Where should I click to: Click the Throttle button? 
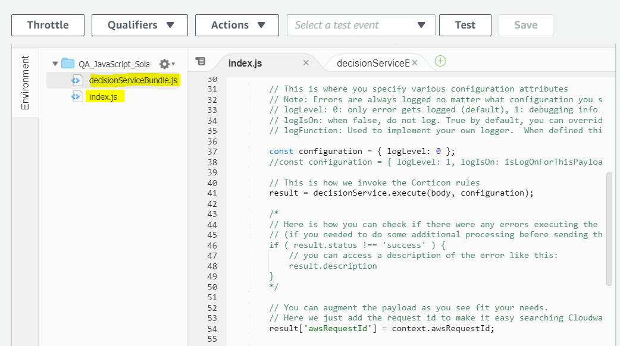48,25
